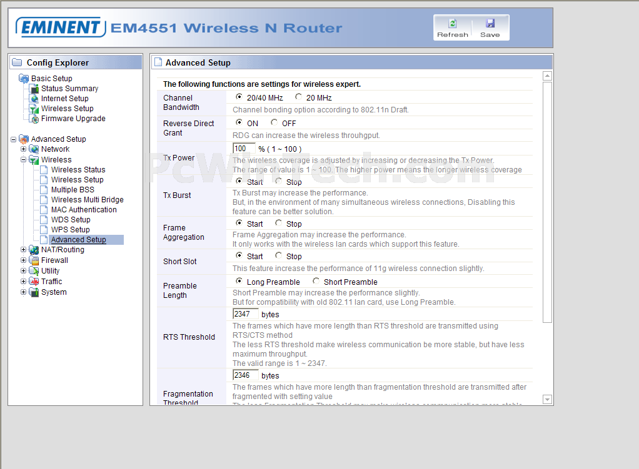Turn Reverse Direct Grant ON
The image size is (639, 469).
point(239,122)
